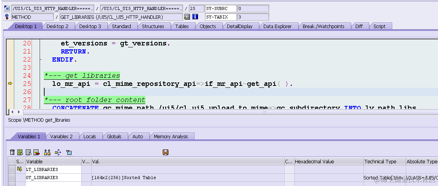
Task: Click the table icon with the red minus
Action: (36, 152)
